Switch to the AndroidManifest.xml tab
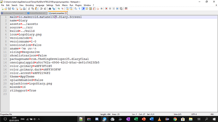218x122 pixels. (37, 13)
